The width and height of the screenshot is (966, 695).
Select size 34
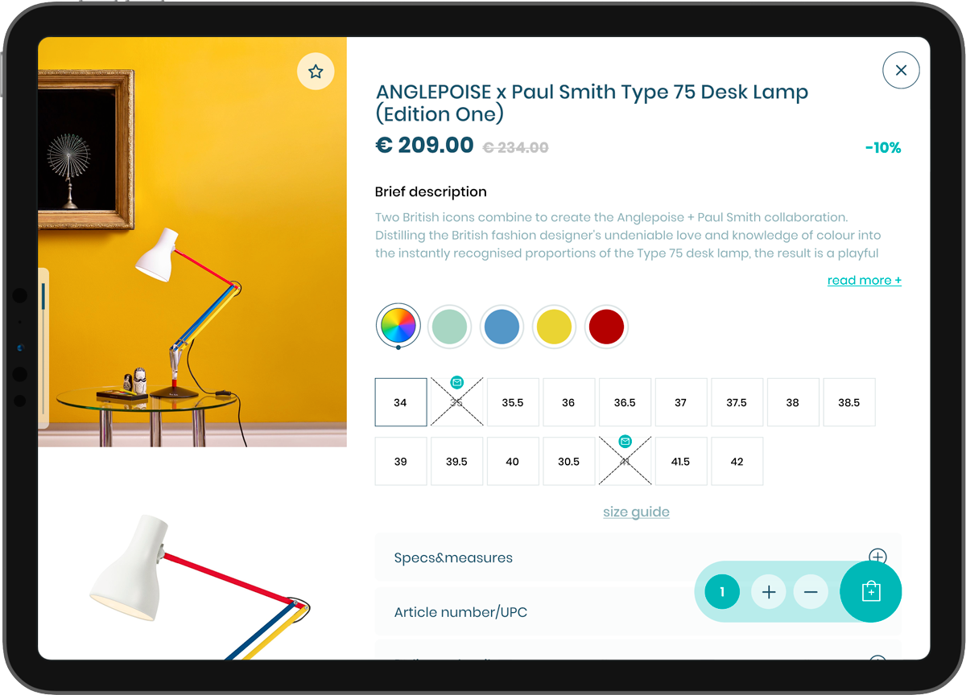point(401,402)
